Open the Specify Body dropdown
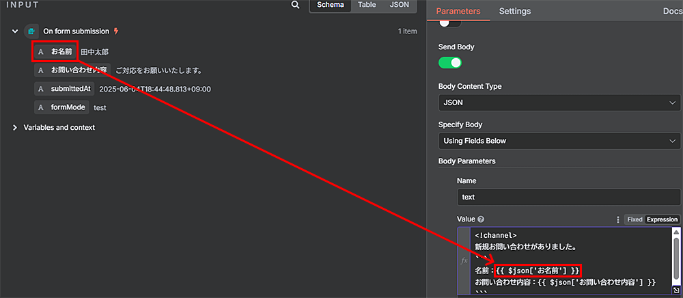 (559, 141)
